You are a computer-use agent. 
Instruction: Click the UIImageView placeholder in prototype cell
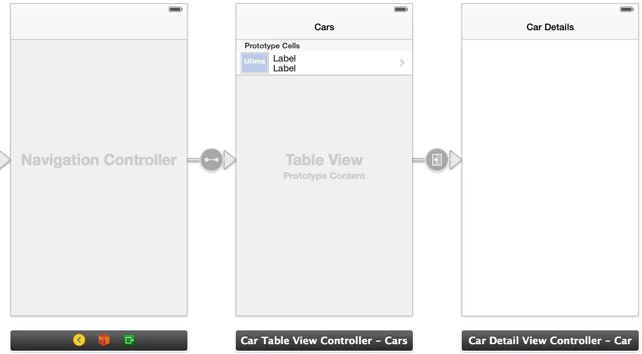pos(254,63)
